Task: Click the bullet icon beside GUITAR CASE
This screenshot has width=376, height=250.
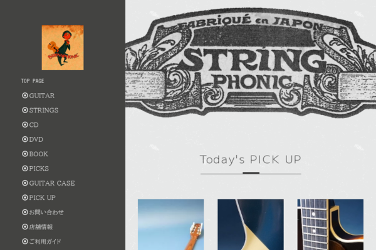Action: tap(25, 183)
